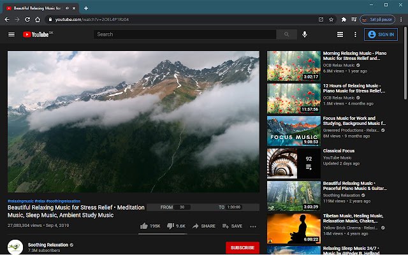Open the Chrome three-dot menu
The image size is (408, 255).
401,20
